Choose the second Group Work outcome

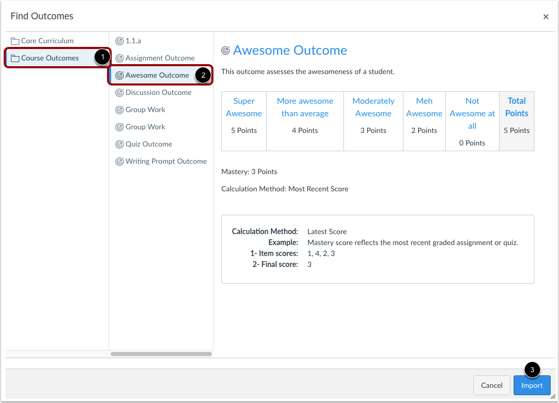click(x=145, y=127)
